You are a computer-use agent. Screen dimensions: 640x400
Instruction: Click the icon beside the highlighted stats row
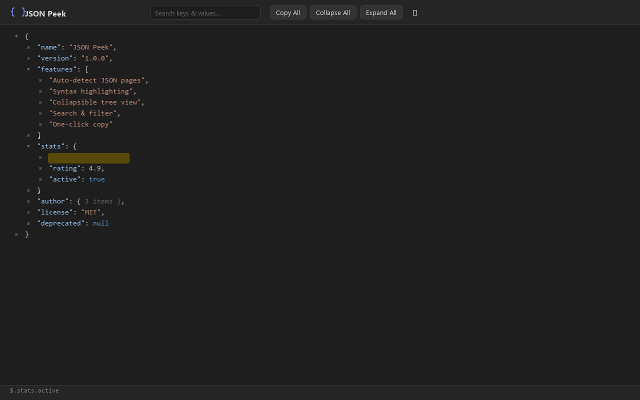point(40,157)
